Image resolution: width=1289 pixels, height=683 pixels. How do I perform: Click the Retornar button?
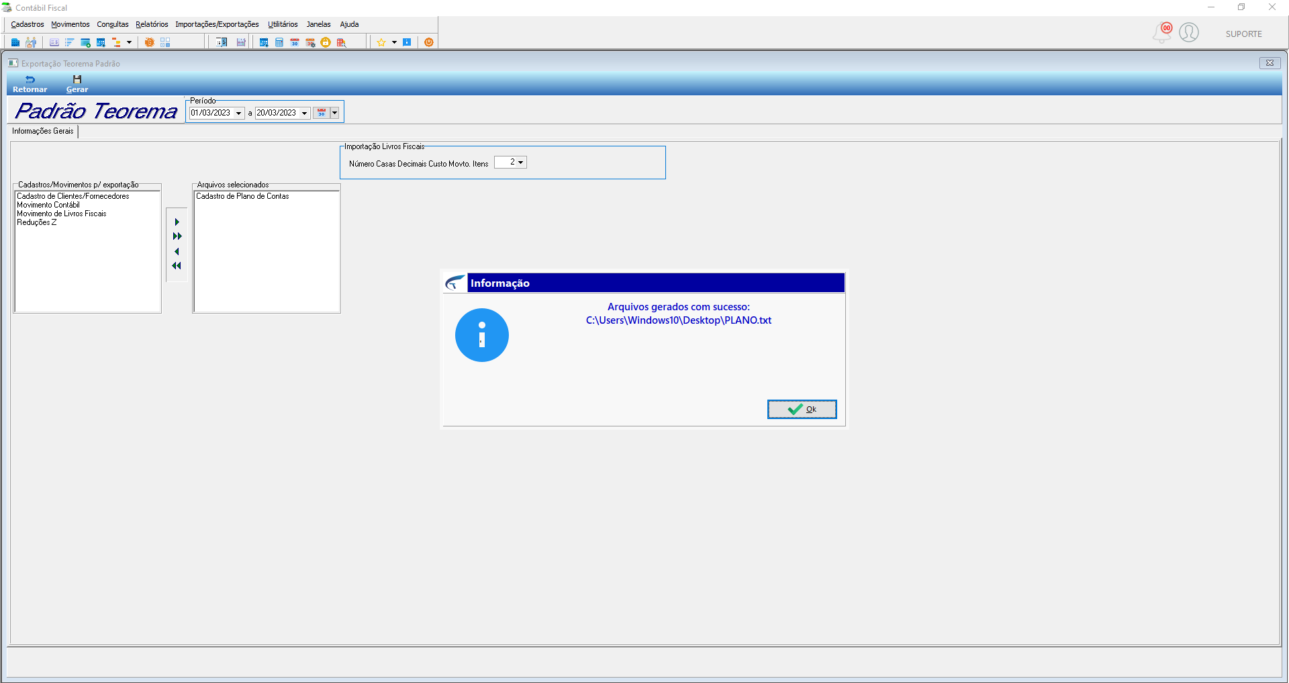click(x=30, y=84)
